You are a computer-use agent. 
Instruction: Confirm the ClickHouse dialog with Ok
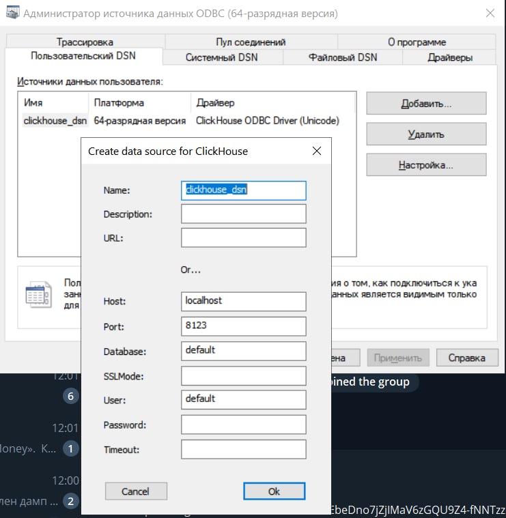pyautogui.click(x=274, y=491)
